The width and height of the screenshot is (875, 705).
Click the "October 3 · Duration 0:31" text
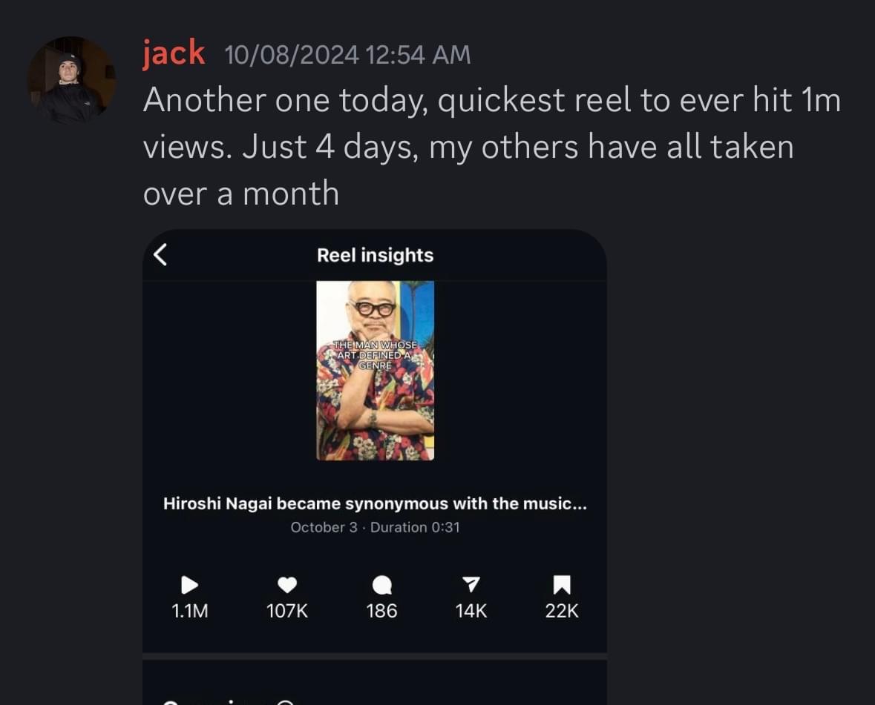[x=375, y=527]
